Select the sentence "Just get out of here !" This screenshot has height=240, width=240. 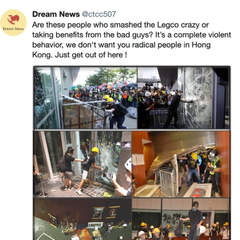[x=91, y=55]
